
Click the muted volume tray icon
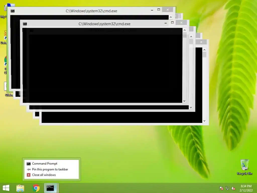tap(233, 188)
